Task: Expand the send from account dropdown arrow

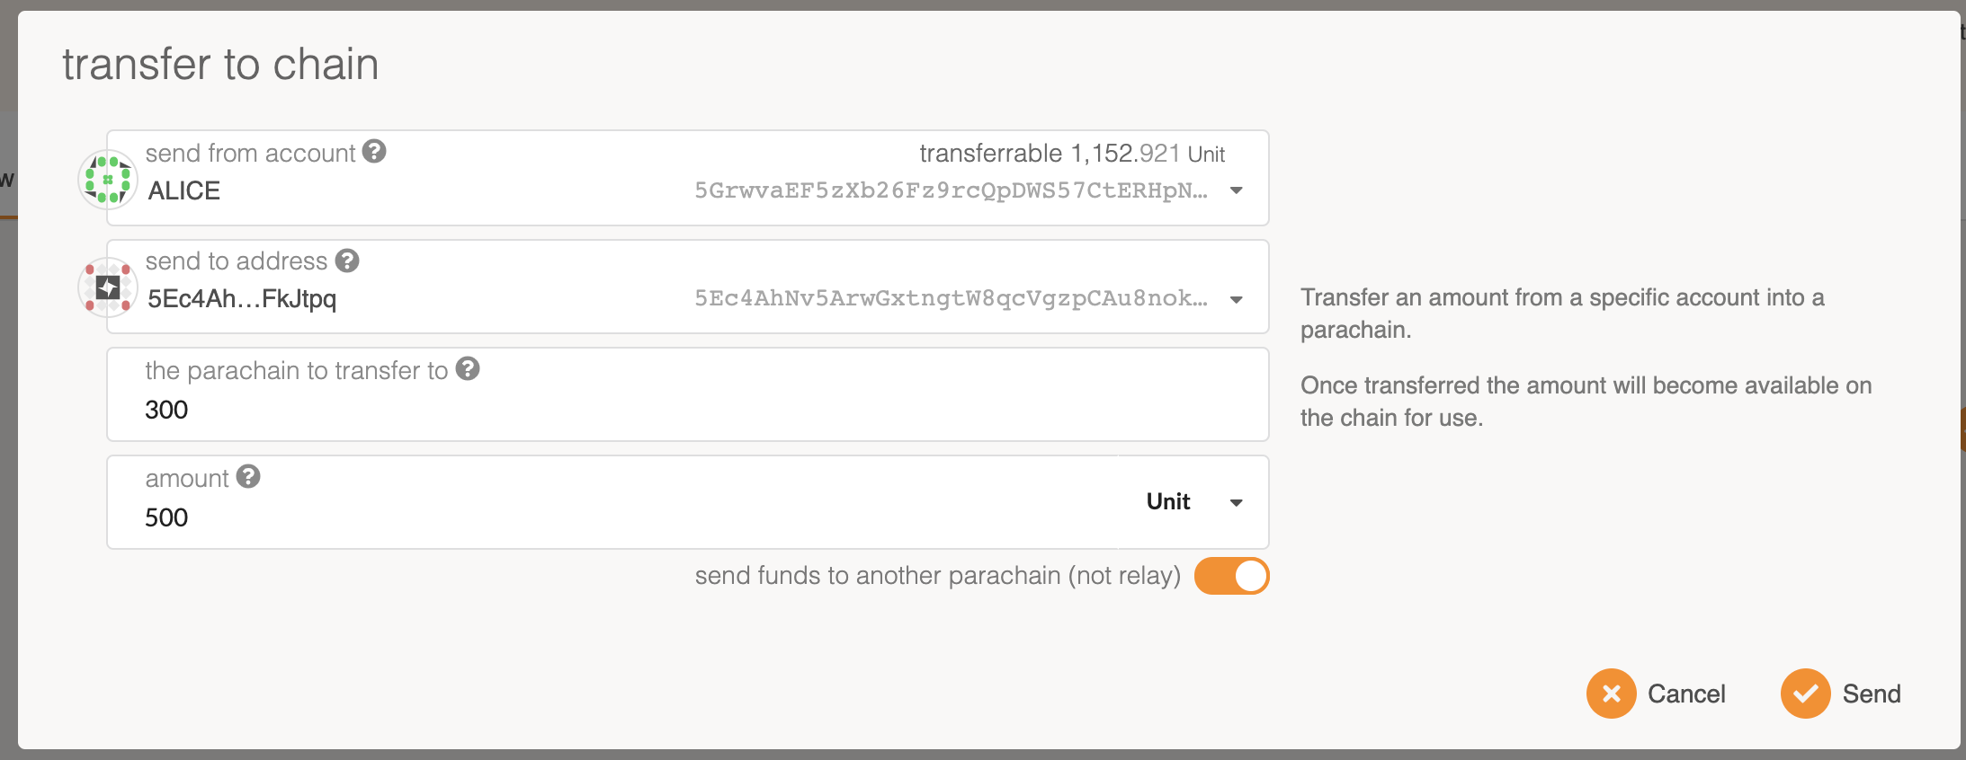Action: click(1237, 190)
